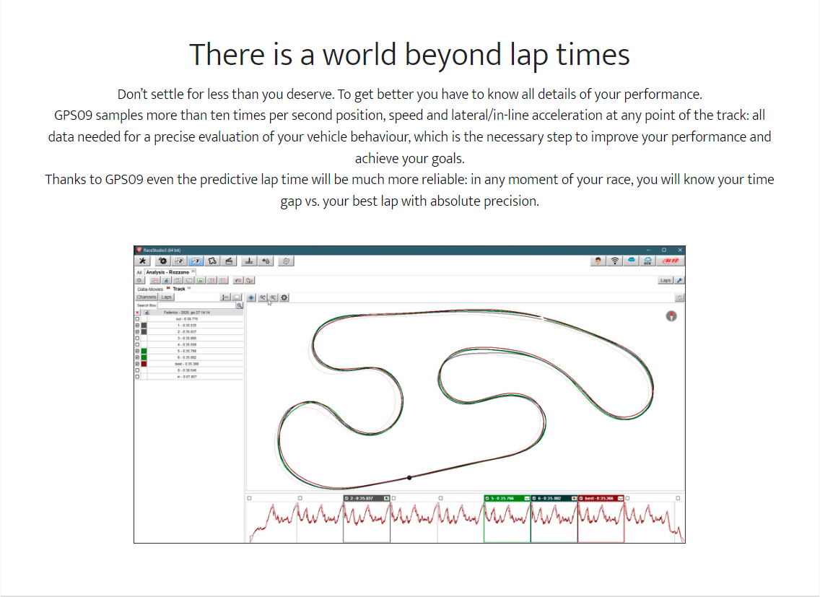Check the 'in - 0:07.857' lap checkbox
Image resolution: width=820 pixels, height=597 pixels.
click(x=138, y=377)
